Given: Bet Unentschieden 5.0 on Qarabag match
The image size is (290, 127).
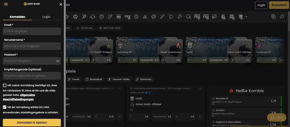Looking at the screenshot, I should coord(149,60).
